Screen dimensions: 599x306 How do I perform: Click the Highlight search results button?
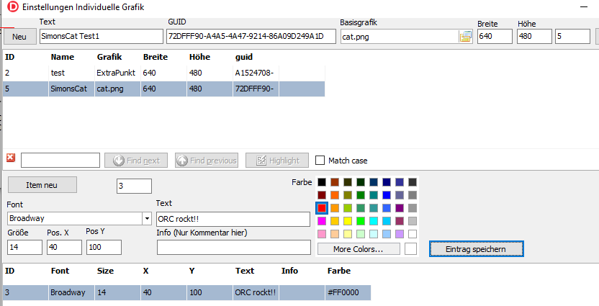click(277, 160)
